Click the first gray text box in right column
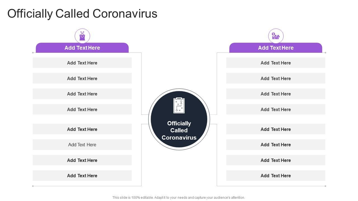This screenshot has height=201, width=358. (x=276, y=63)
